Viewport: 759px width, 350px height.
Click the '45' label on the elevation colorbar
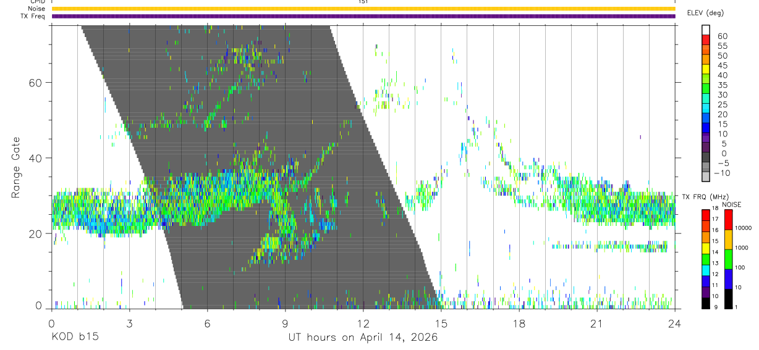point(722,65)
